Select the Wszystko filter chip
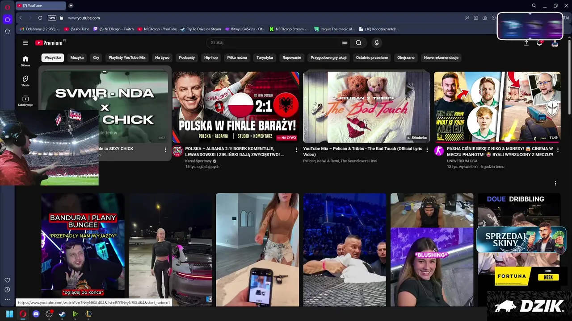 click(x=53, y=58)
